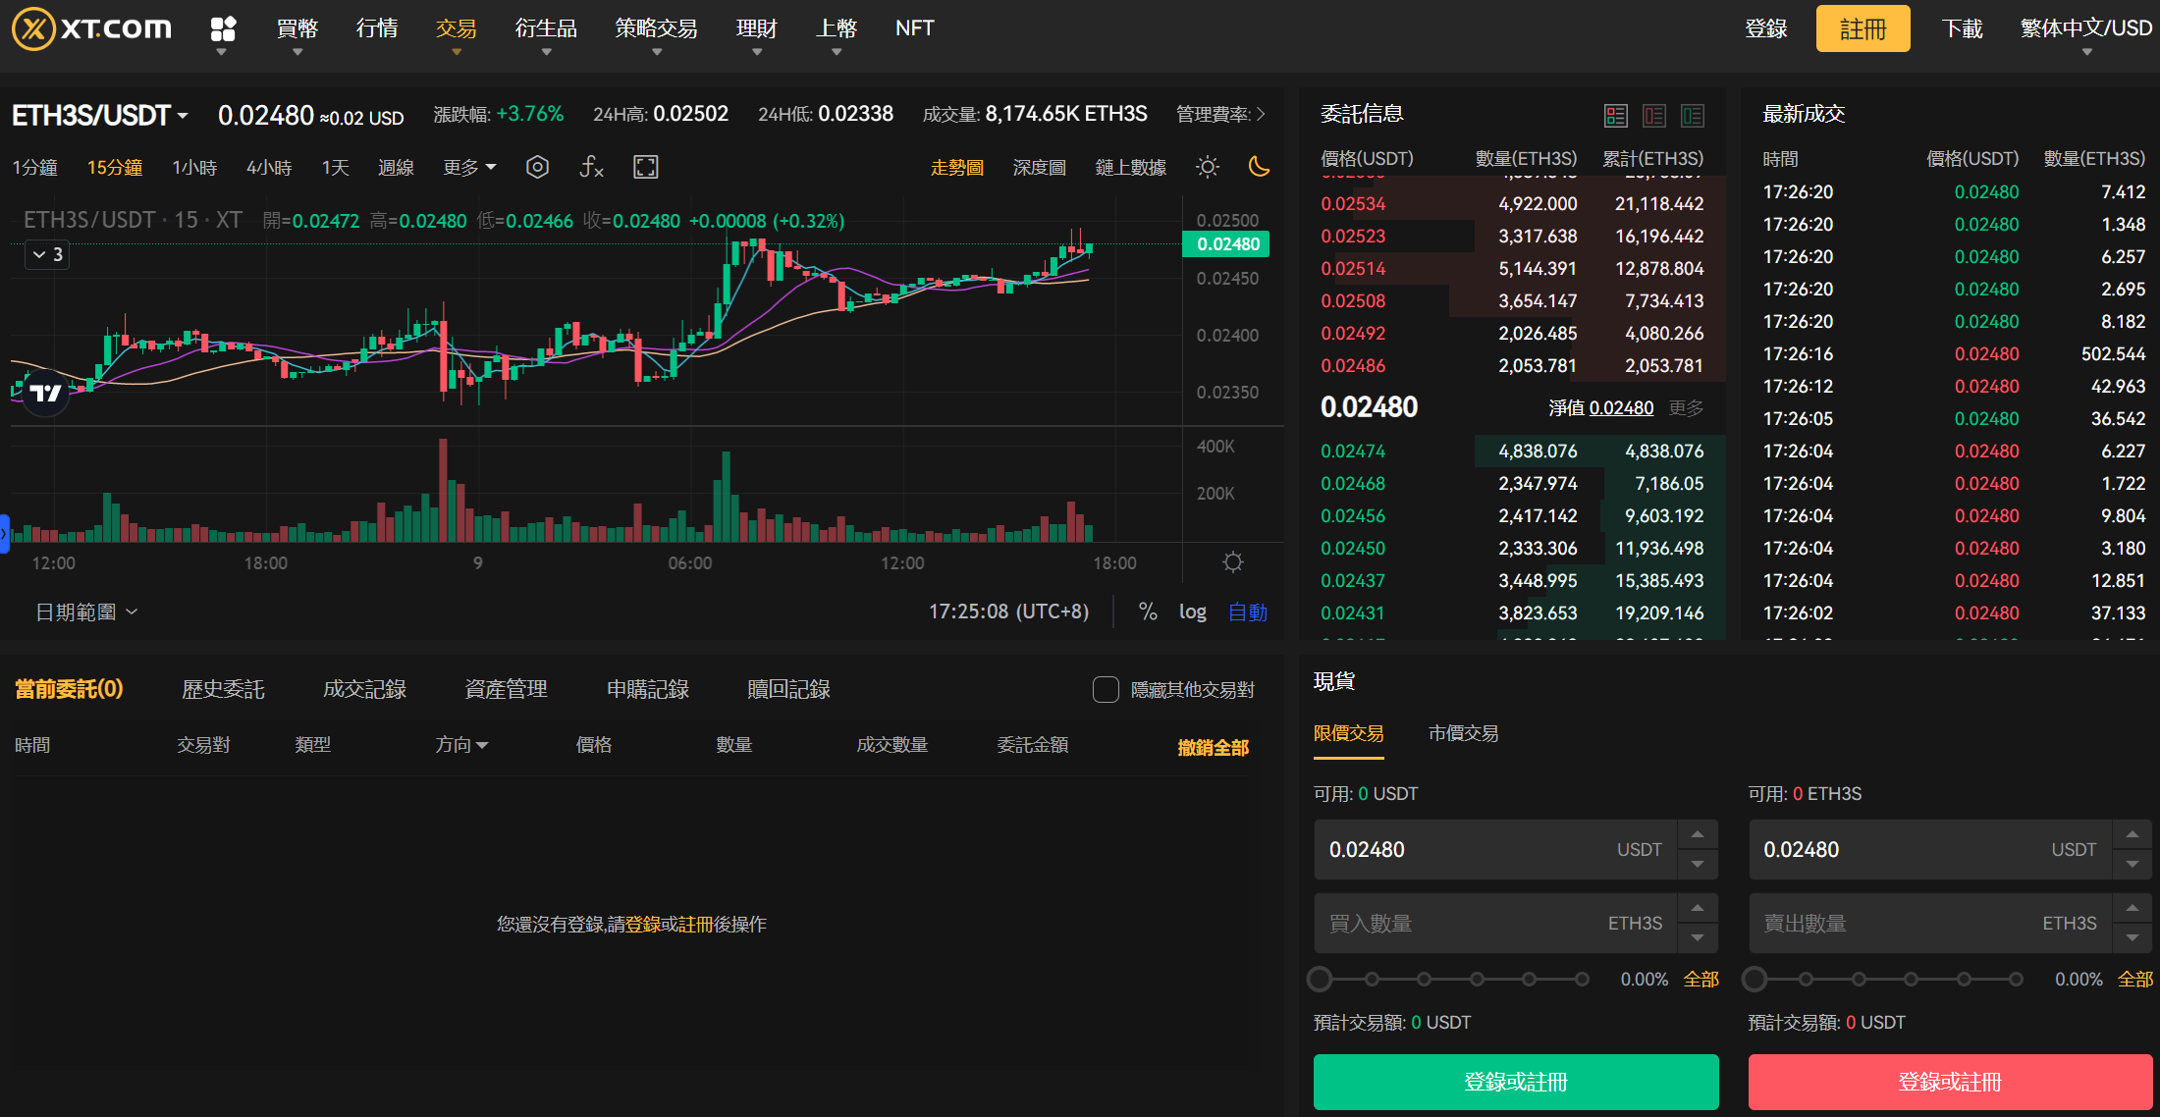Image resolution: width=2160 pixels, height=1117 pixels.
Task: Collapse the chart indicators legend toggle
Action: point(47,254)
